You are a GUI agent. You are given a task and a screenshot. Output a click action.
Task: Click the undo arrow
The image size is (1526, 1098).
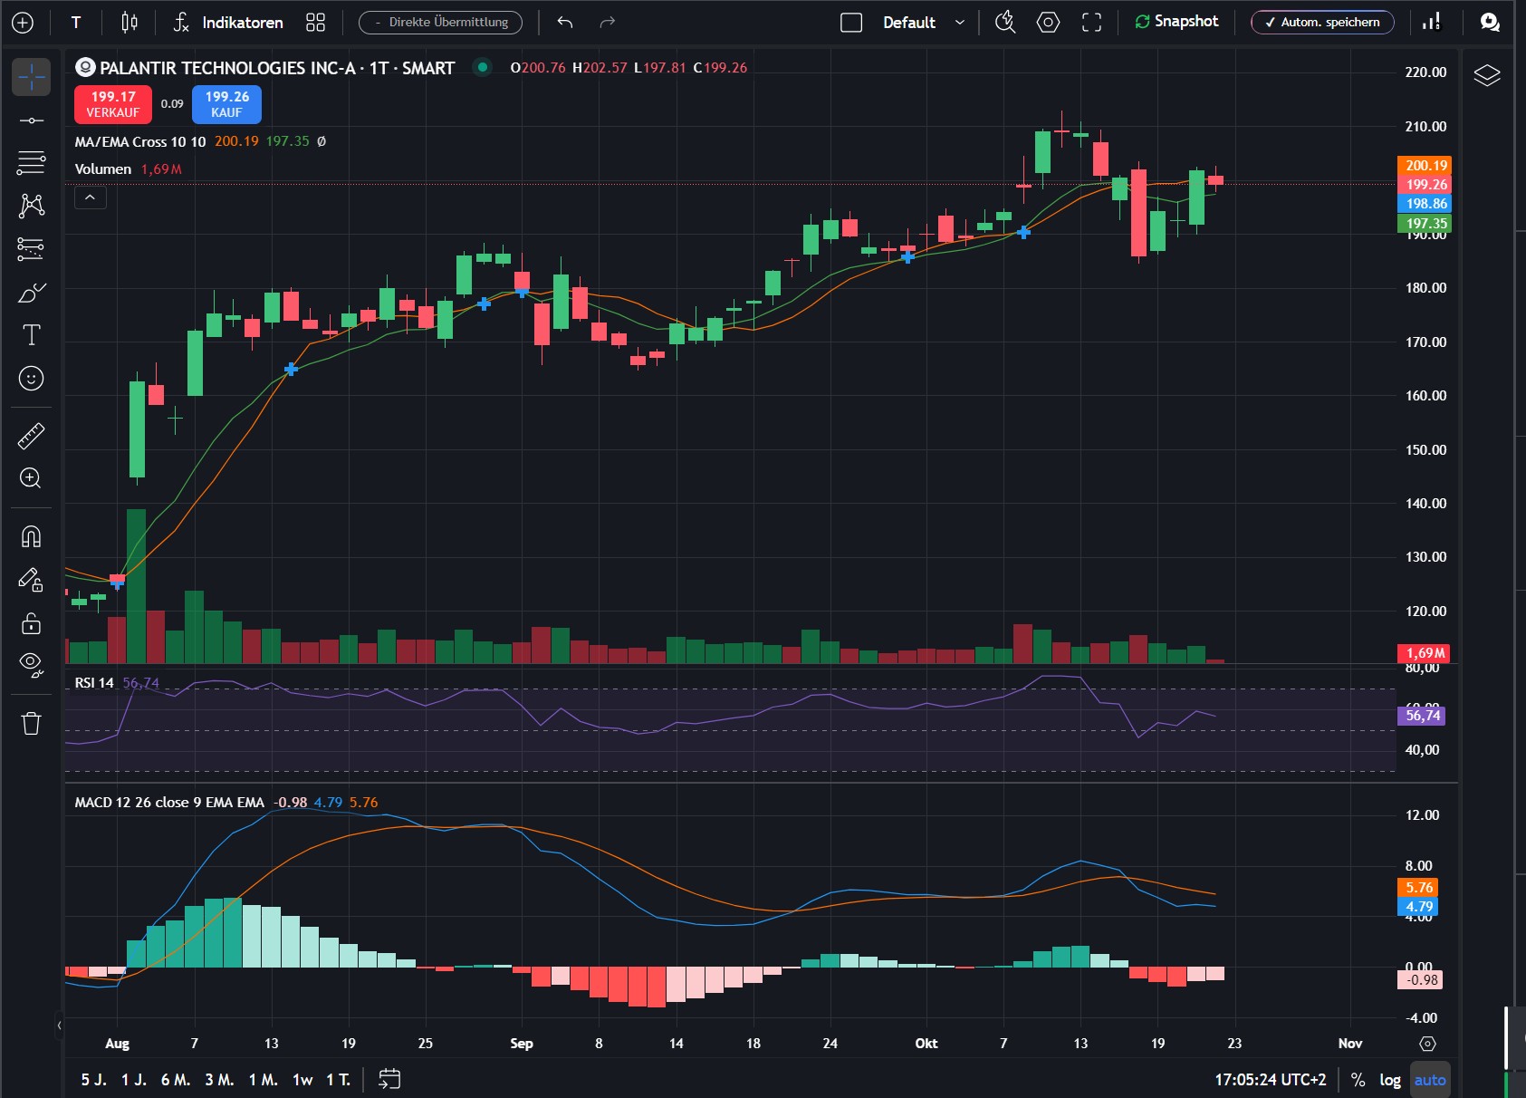pos(565,23)
